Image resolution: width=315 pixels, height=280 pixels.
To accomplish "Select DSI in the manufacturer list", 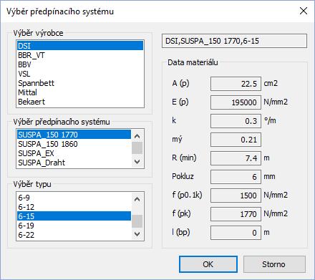I will (x=80, y=46).
